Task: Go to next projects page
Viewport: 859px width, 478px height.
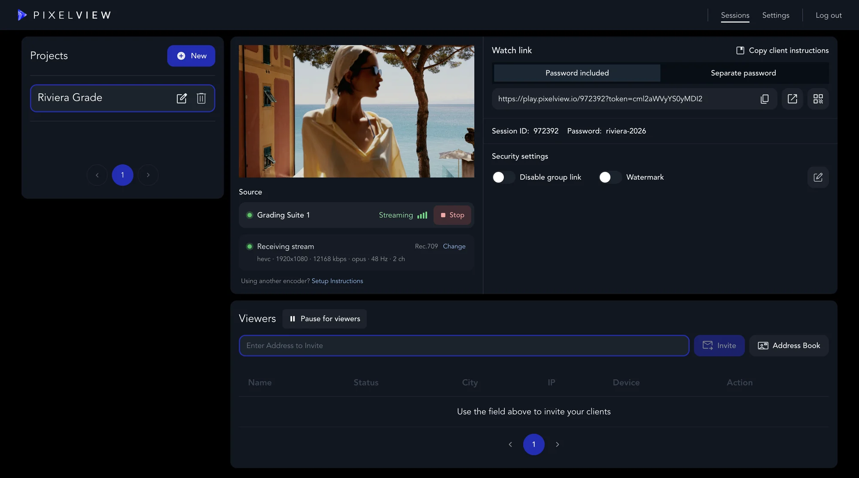Action: [x=148, y=175]
